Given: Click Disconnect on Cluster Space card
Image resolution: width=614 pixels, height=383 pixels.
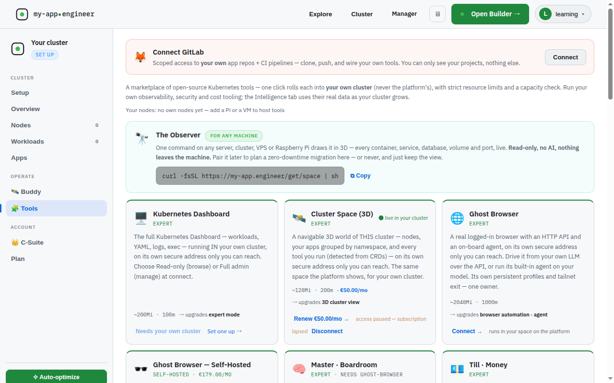Looking at the screenshot, I should (327, 331).
